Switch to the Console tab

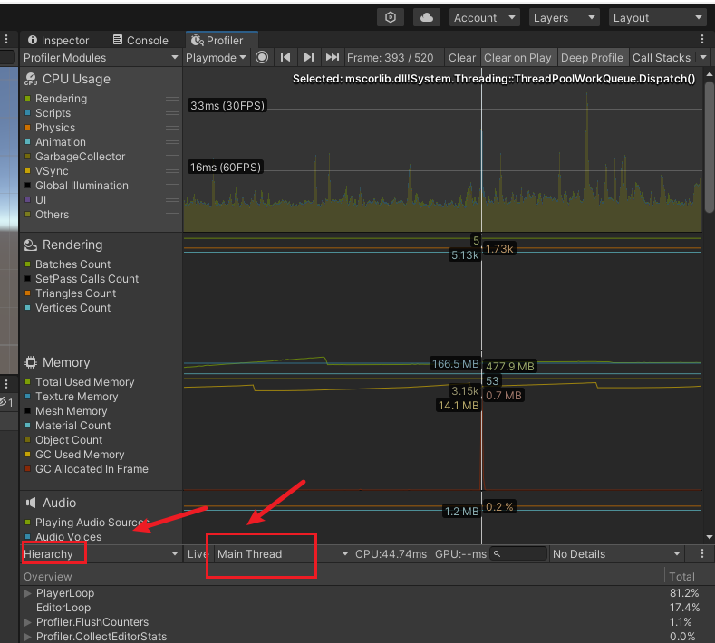click(x=140, y=40)
